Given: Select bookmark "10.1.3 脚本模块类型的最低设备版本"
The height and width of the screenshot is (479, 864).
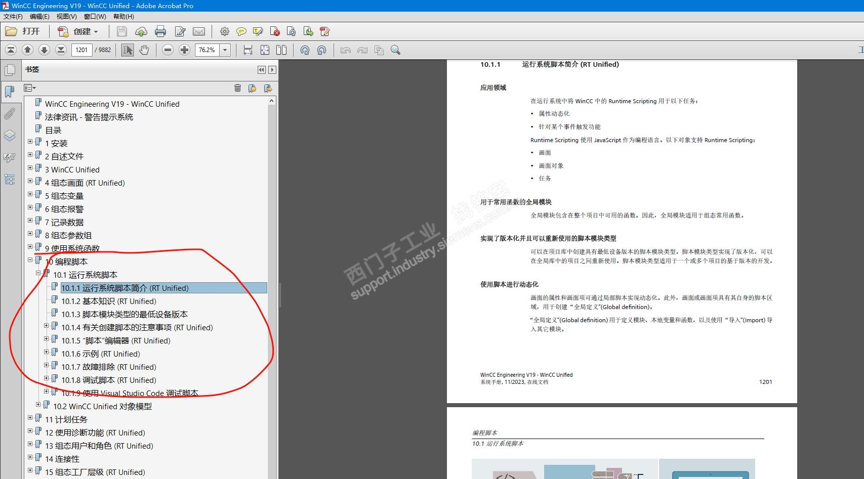Looking at the screenshot, I should tap(125, 314).
